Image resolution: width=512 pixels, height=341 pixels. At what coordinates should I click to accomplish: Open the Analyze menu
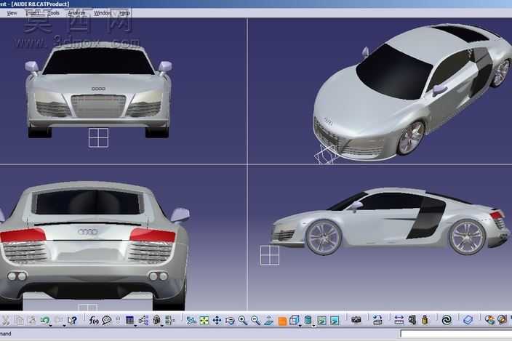[76, 13]
